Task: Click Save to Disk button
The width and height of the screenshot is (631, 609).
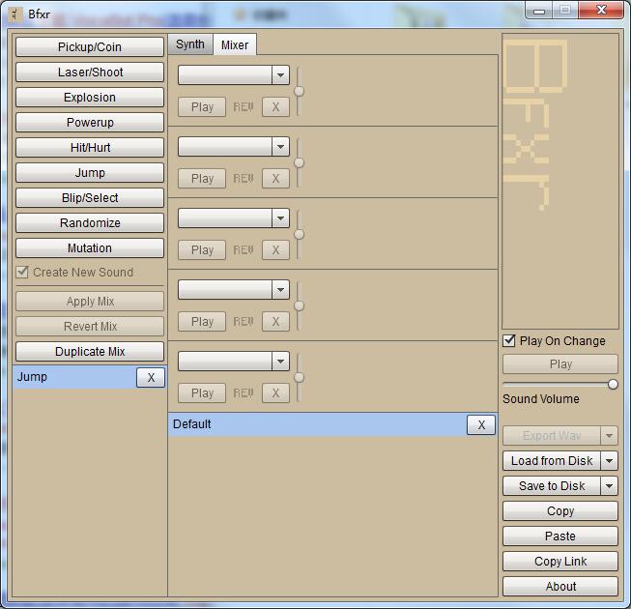Action: pyautogui.click(x=552, y=486)
